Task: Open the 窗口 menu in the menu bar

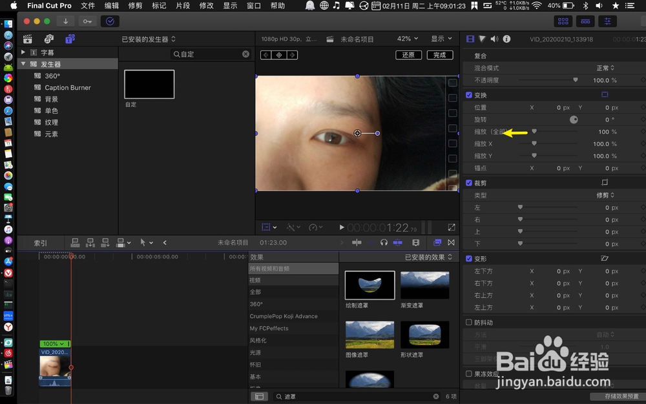Action: [253, 6]
